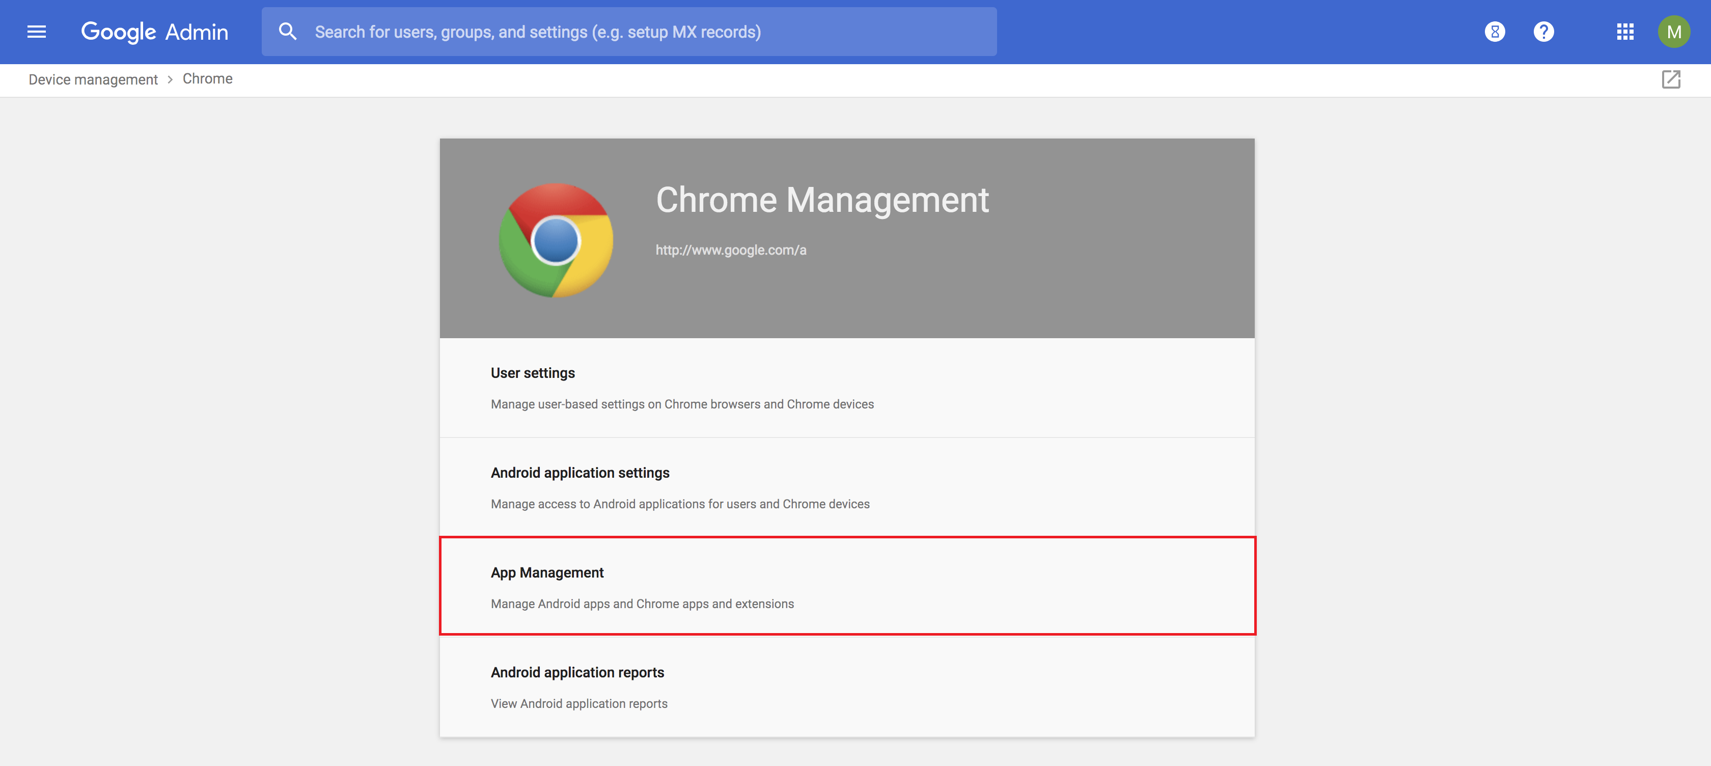Click the Chrome Management heading
The image size is (1711, 766).
pos(821,200)
